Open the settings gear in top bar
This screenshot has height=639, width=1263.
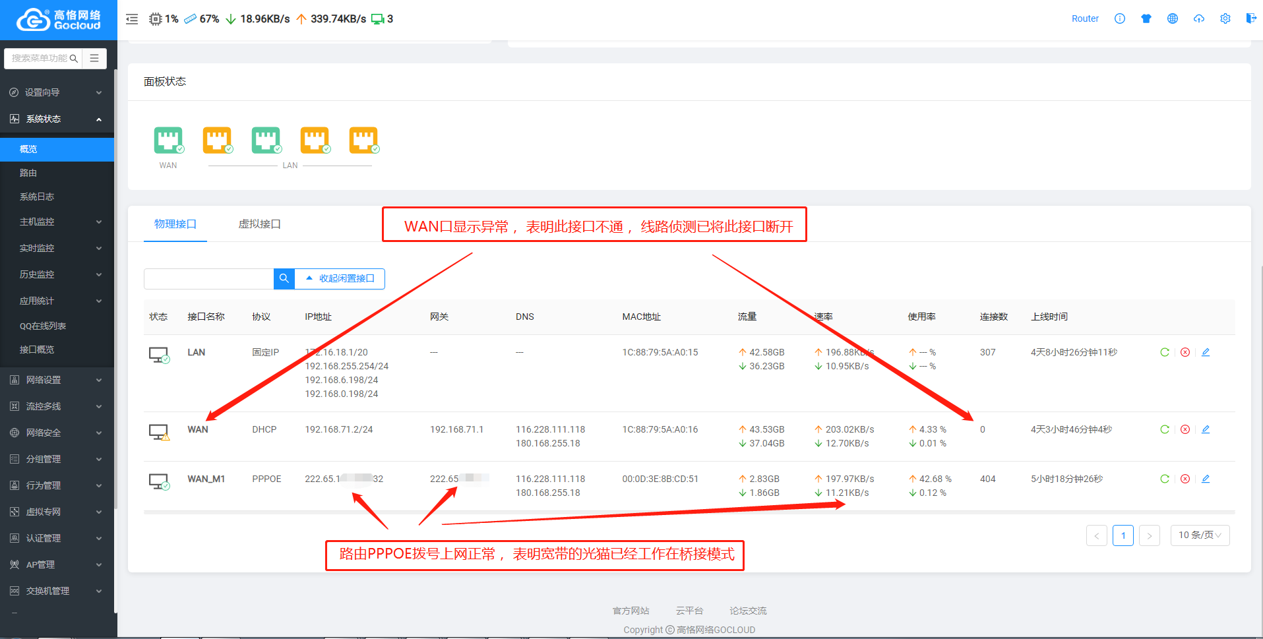click(1225, 18)
